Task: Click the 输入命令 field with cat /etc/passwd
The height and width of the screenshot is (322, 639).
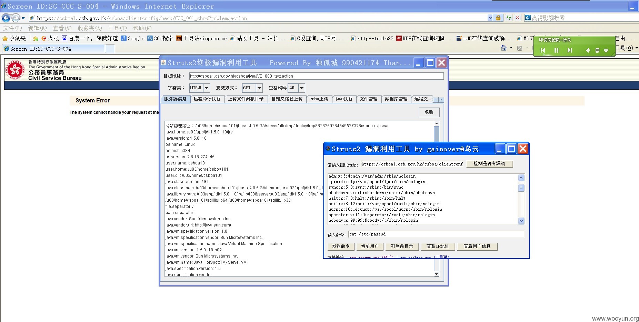Action: tap(436, 234)
